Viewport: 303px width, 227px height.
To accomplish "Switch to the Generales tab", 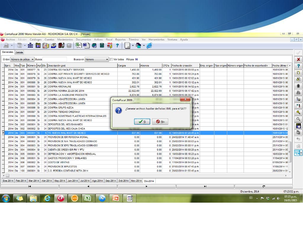I will [x=7, y=52].
